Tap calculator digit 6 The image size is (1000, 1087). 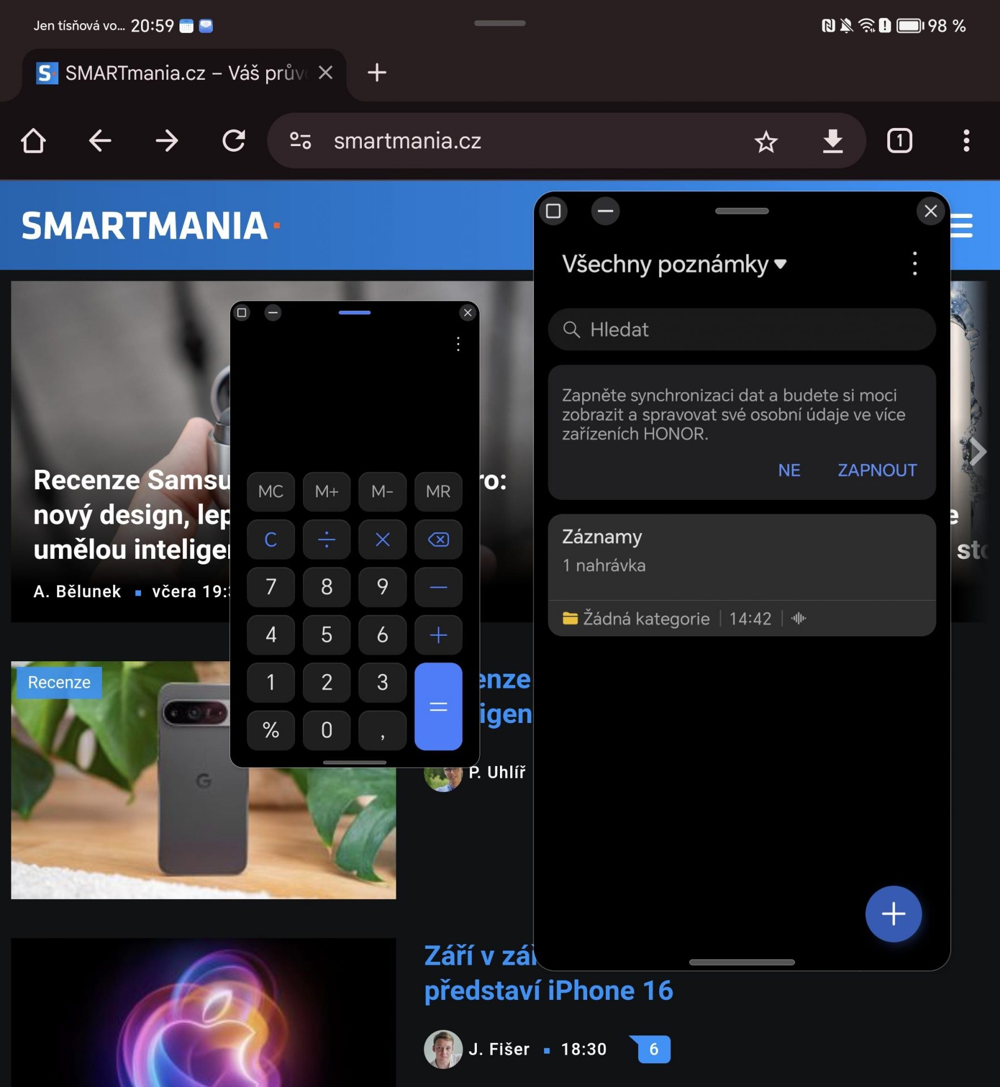[x=382, y=635]
